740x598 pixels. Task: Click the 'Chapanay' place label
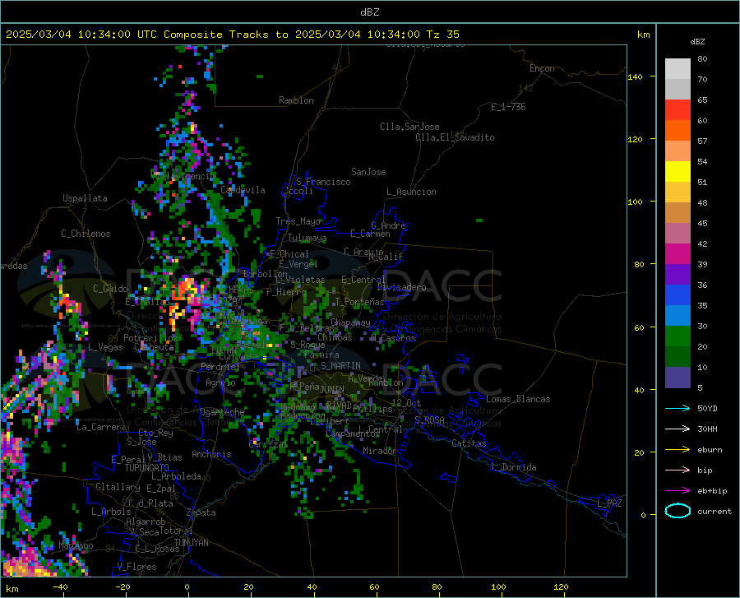[350, 322]
